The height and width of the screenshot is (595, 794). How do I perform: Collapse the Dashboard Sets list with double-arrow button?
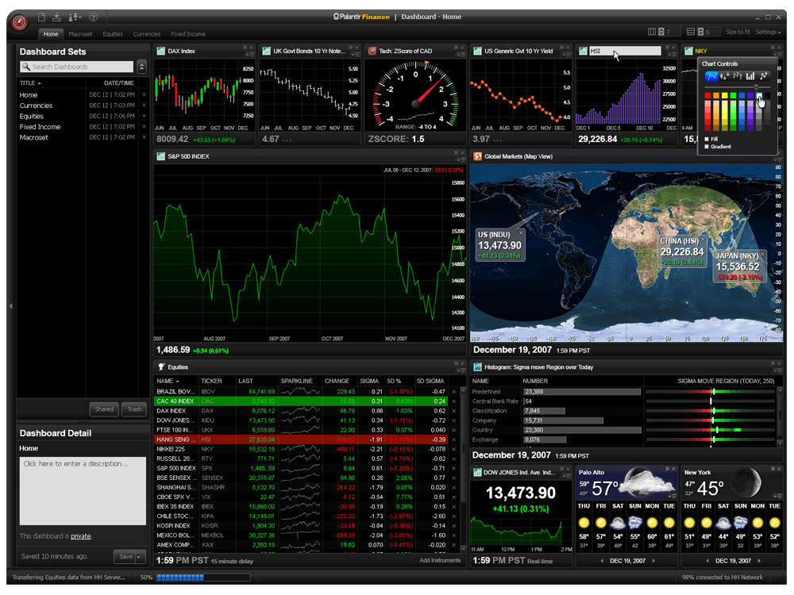(142, 67)
